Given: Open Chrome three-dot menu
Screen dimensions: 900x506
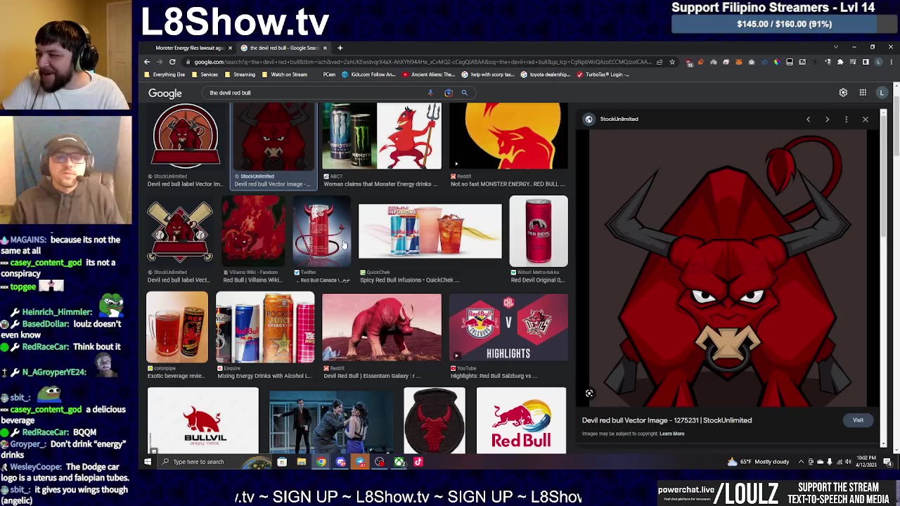Looking at the screenshot, I should click(890, 62).
